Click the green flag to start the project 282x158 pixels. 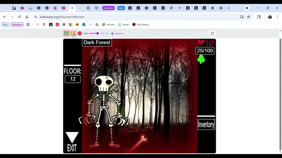(66, 33)
